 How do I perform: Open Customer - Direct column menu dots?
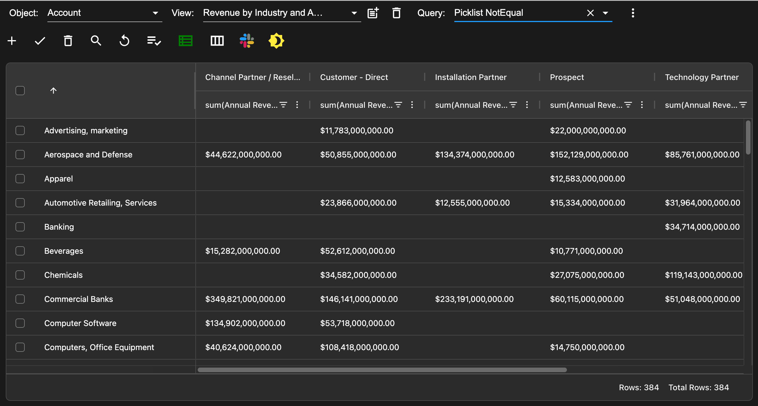[x=412, y=105]
